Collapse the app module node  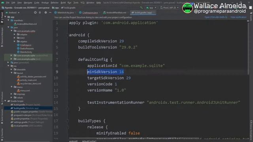[5, 17]
